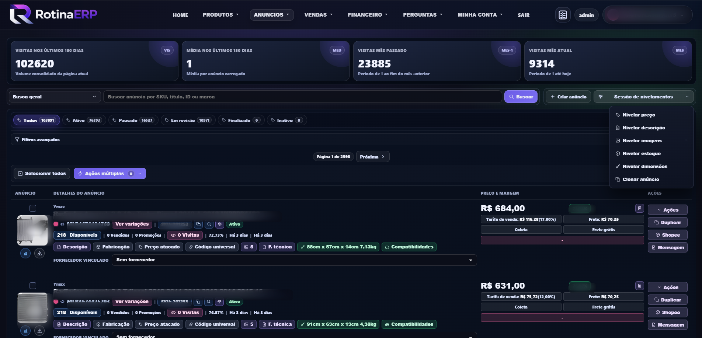Click Selecionar todos checkbox button
This screenshot has width=702, height=338.
click(x=42, y=174)
